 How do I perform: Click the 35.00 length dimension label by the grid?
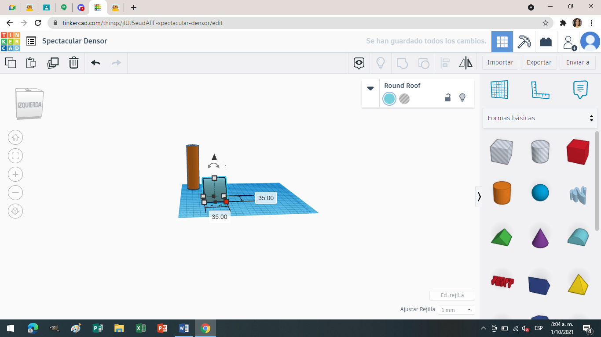pos(266,198)
